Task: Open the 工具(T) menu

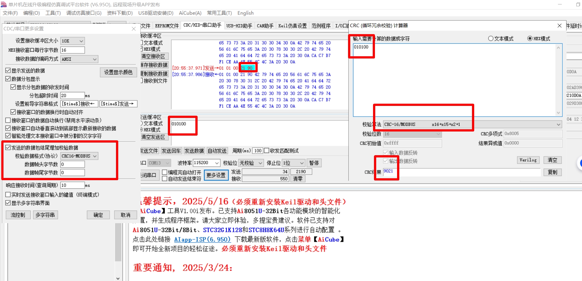Action: pyautogui.click(x=53, y=13)
